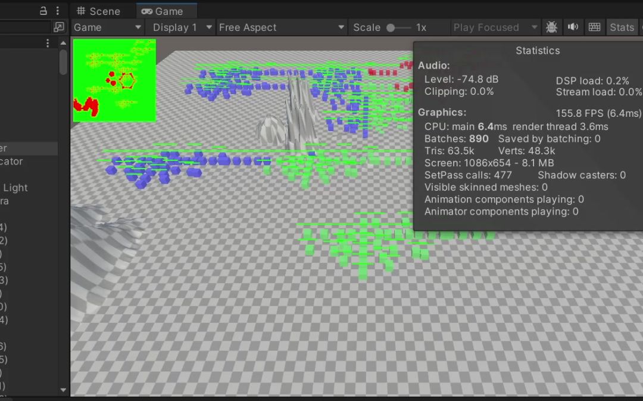Click the scroll up arrow in Hierarchy
643x401 pixels.
[63, 43]
